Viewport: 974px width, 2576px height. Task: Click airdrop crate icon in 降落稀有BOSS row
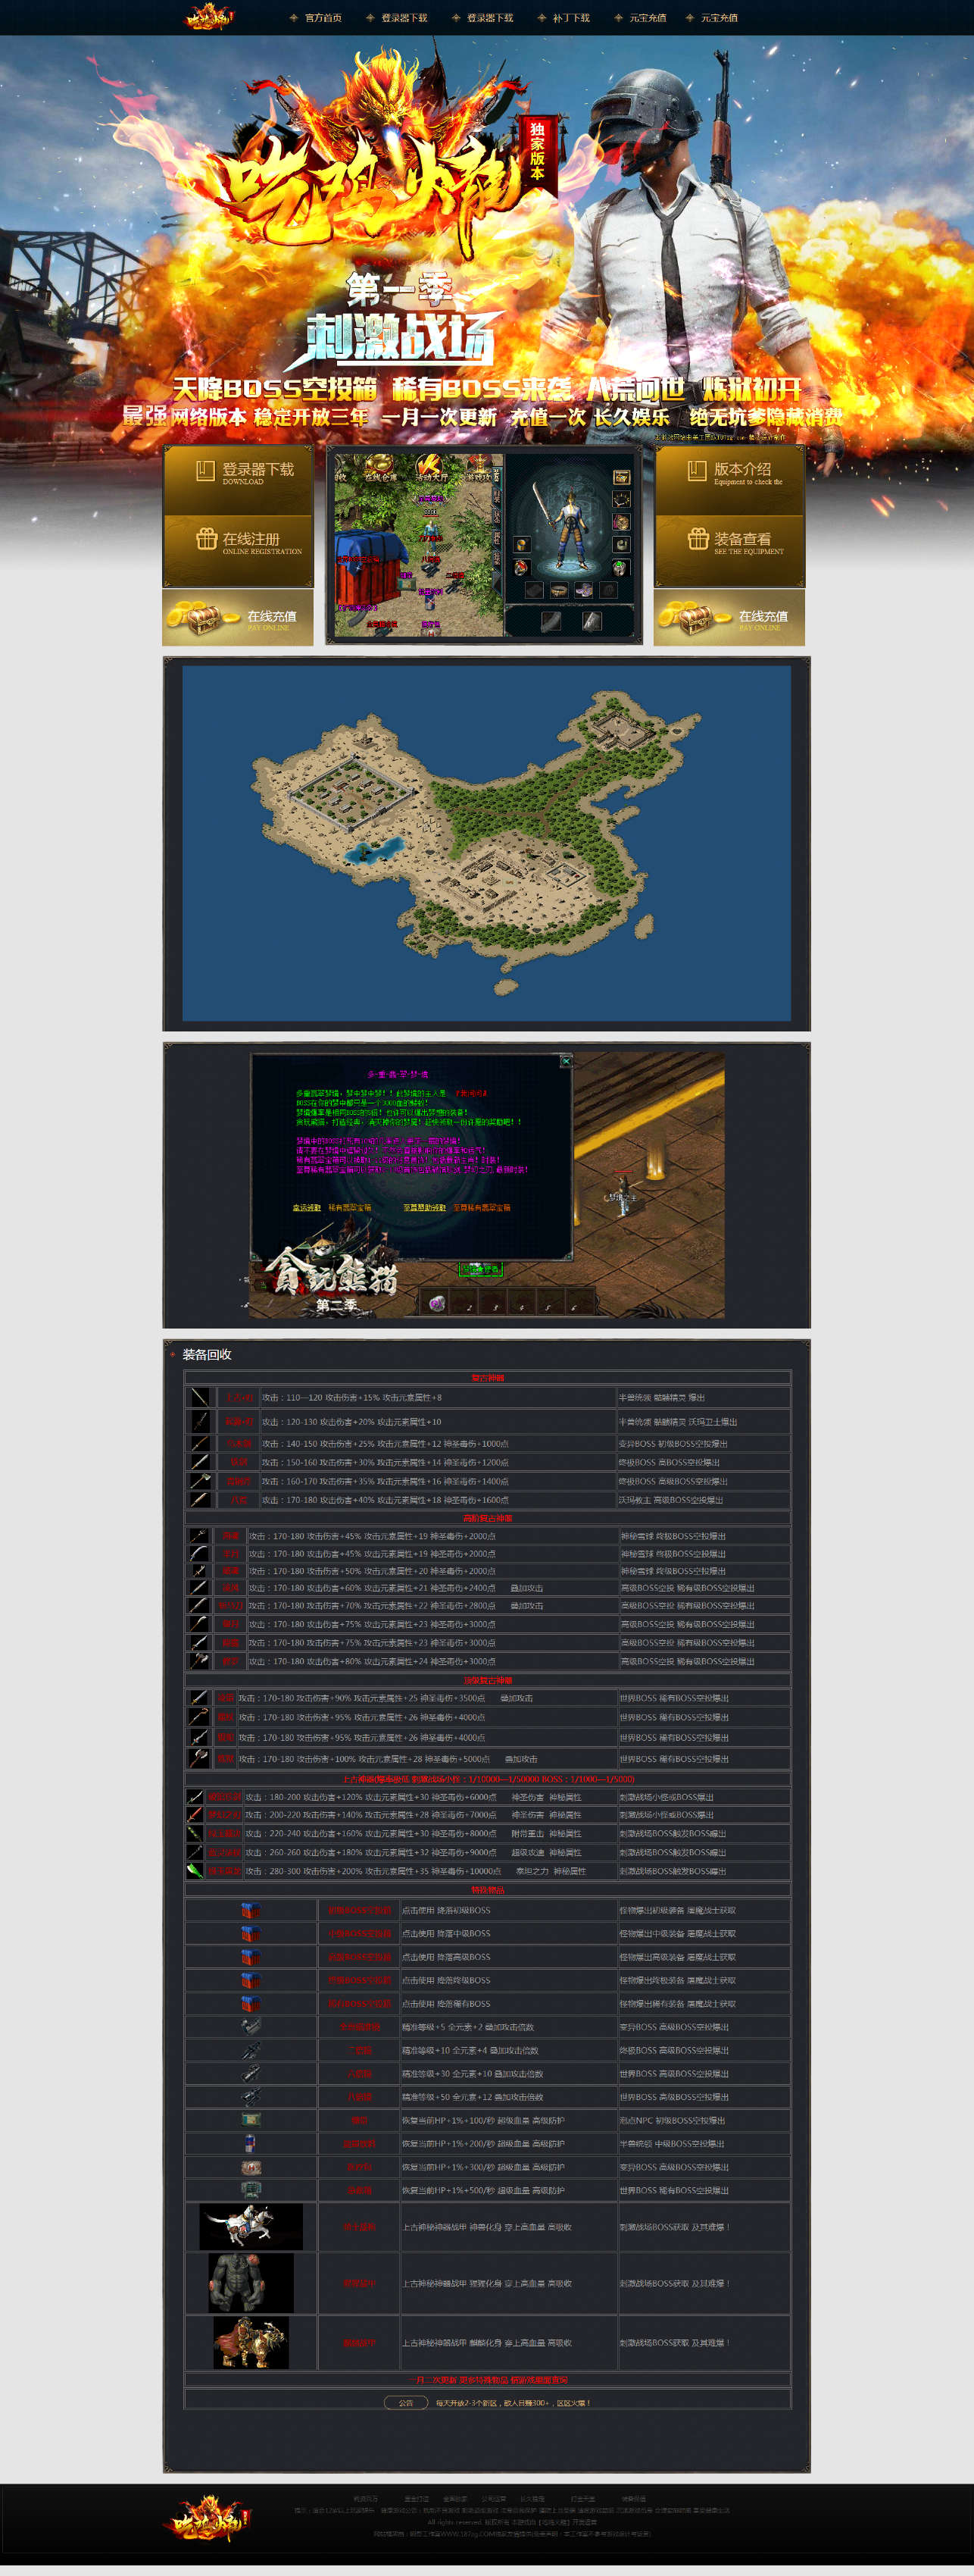point(251,2003)
